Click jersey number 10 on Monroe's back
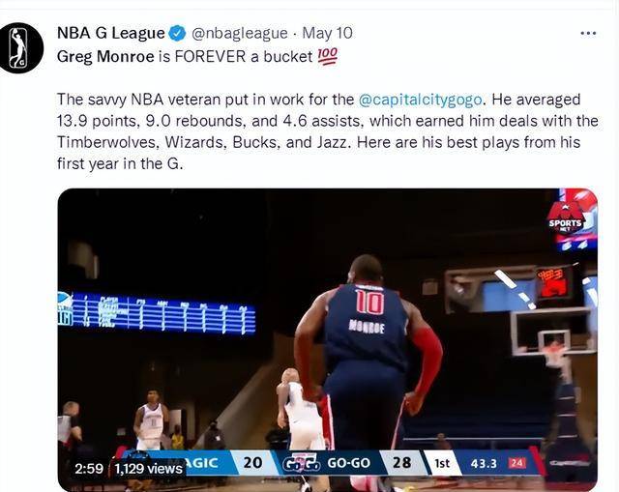 (x=369, y=303)
